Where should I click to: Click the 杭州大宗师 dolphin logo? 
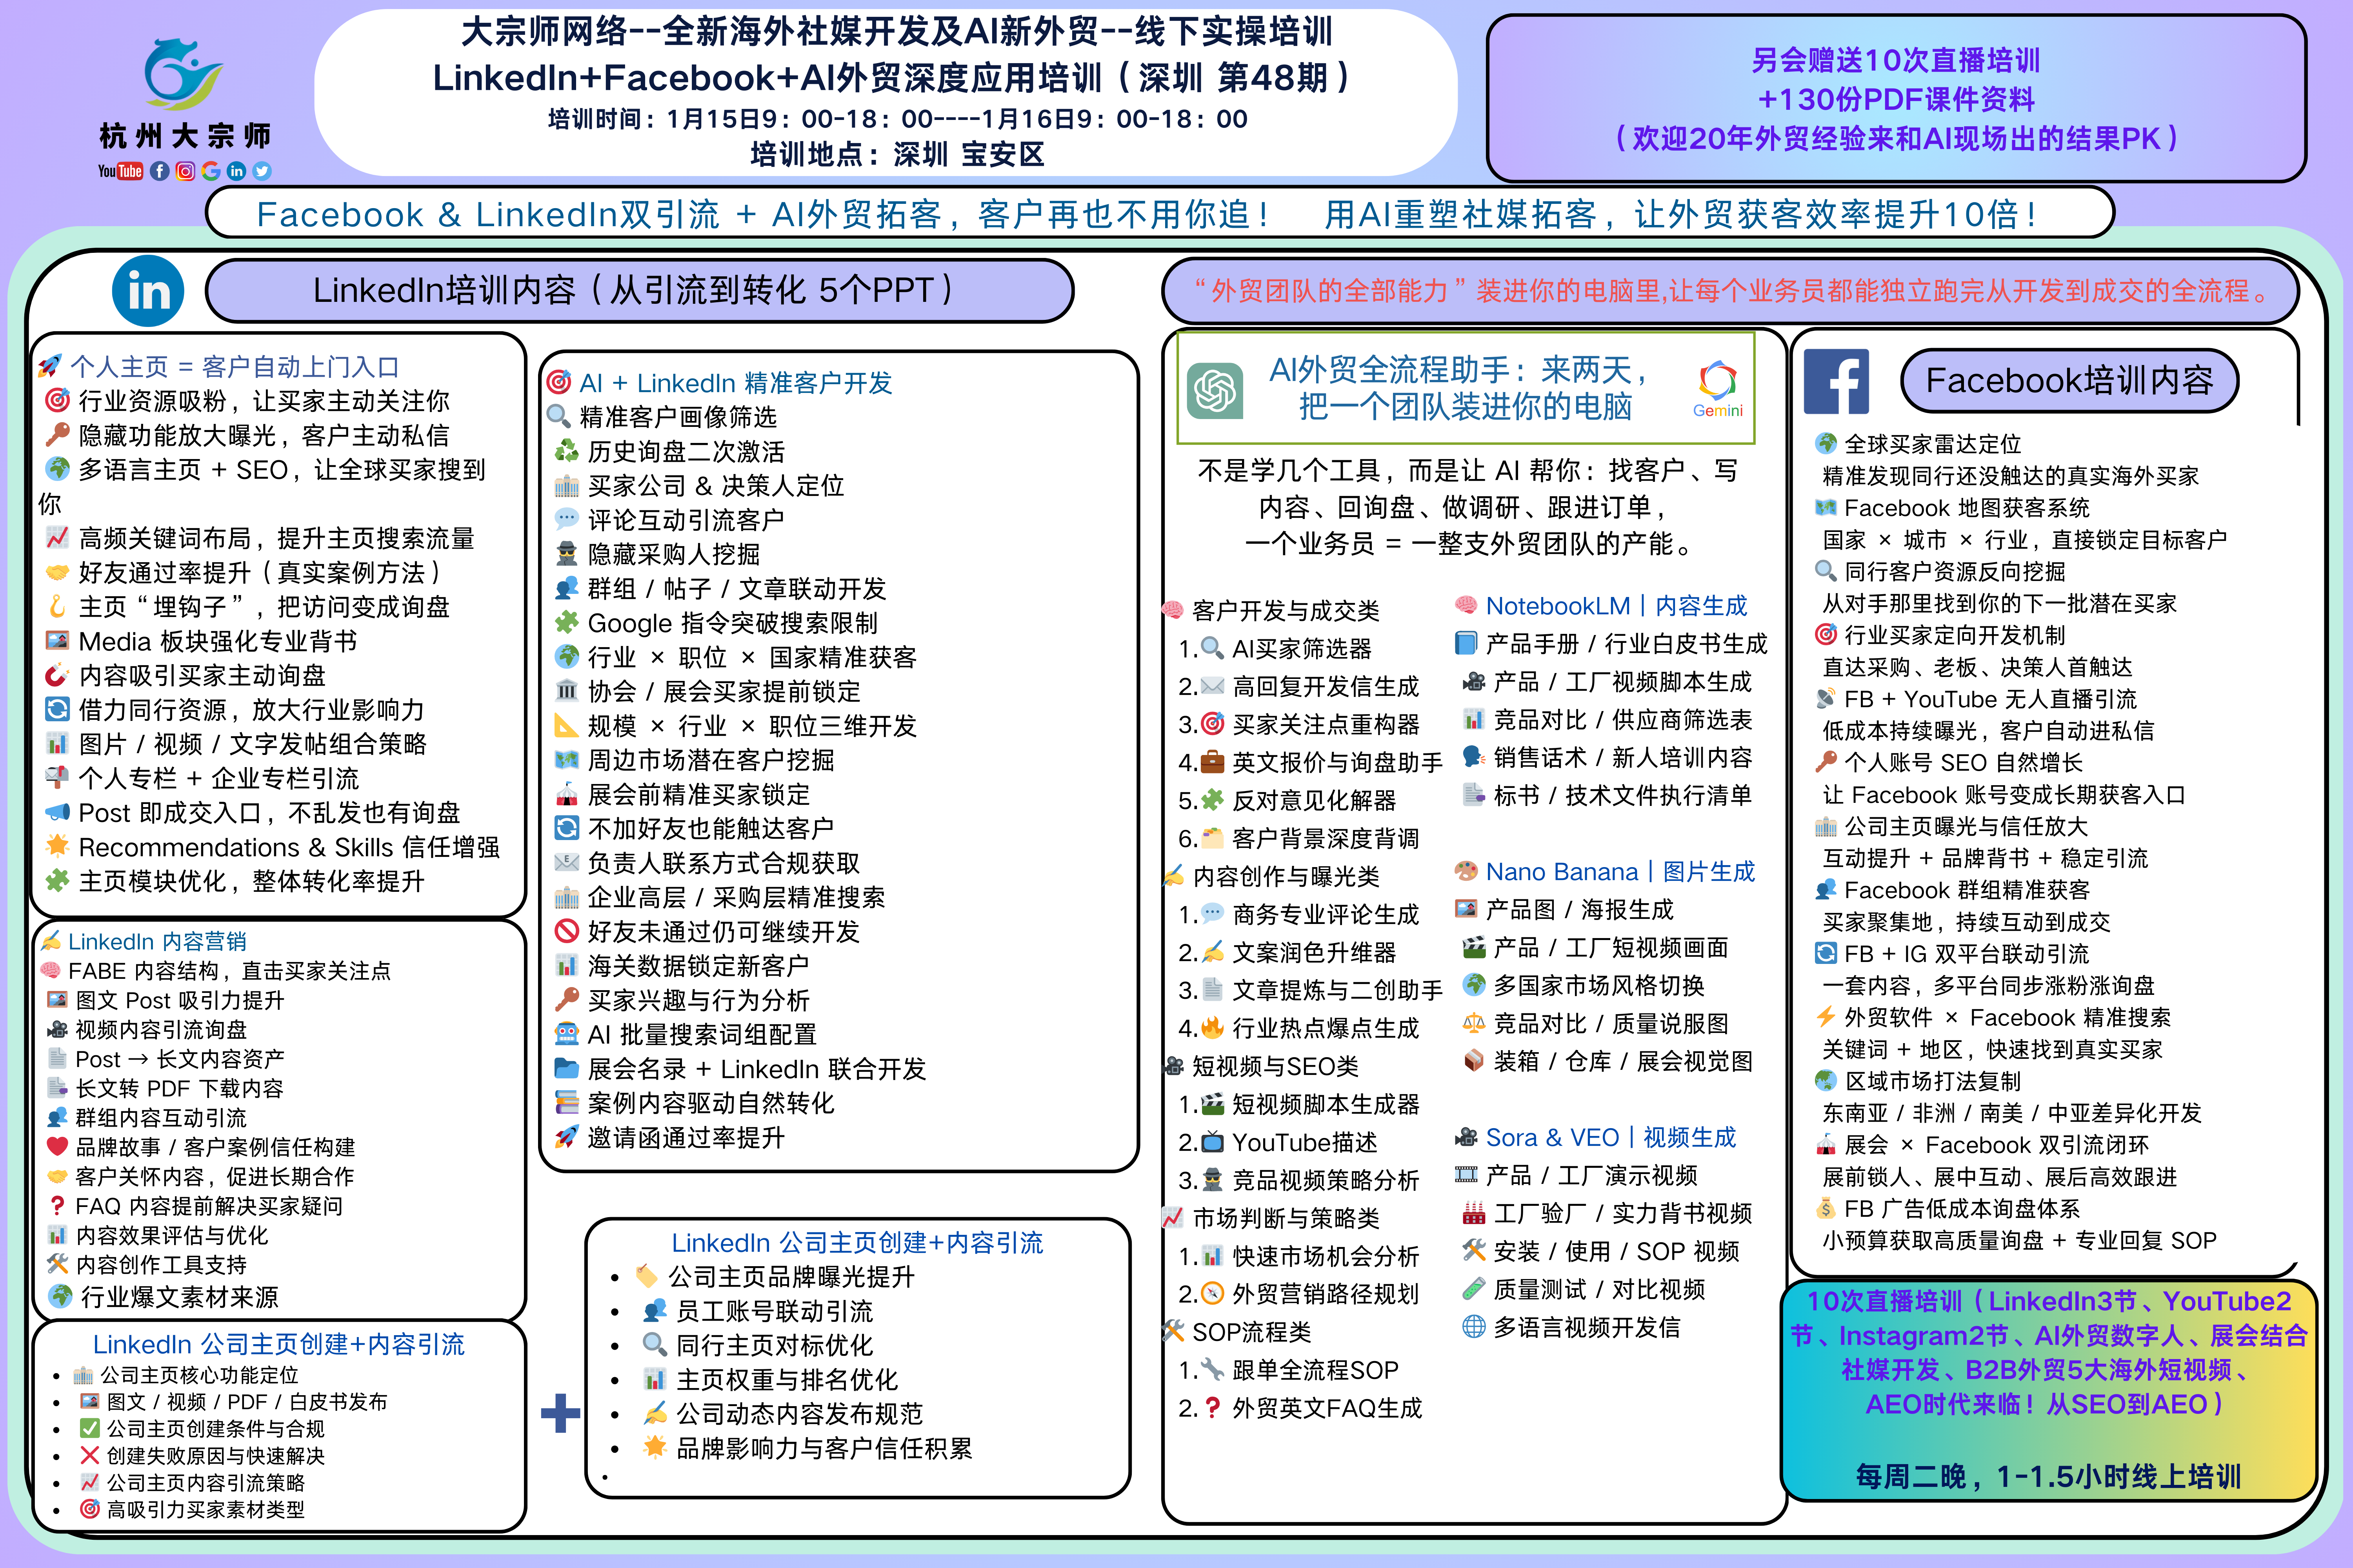tap(184, 75)
